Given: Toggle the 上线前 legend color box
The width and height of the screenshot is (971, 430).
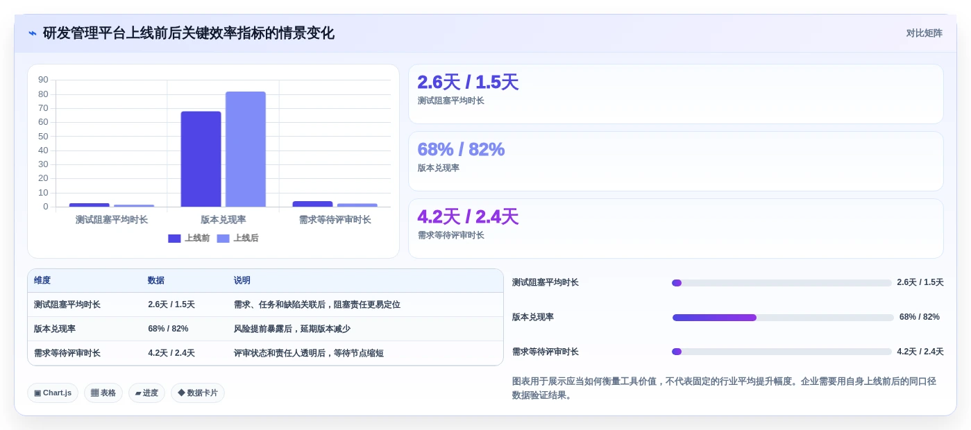Looking at the screenshot, I should click(x=174, y=239).
